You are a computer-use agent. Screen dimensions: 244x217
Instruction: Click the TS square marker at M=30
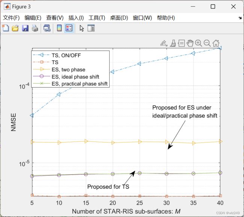(x=167, y=196)
